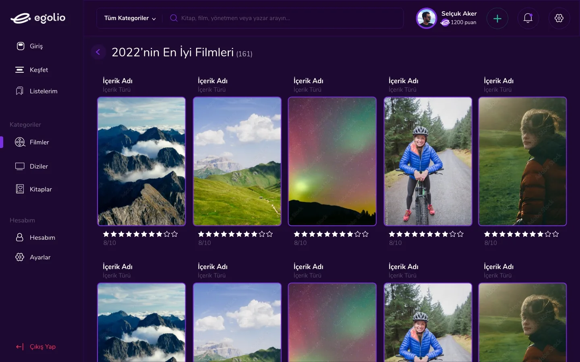Open the green hills poster in second row
The height and width of the screenshot is (362, 580).
(x=237, y=323)
